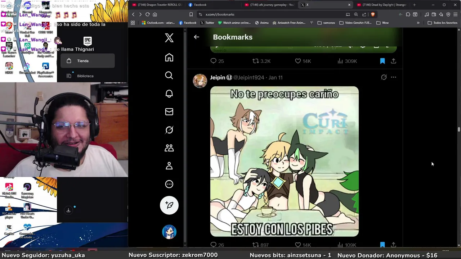Image resolution: width=461 pixels, height=259 pixels.
Task: View analytics showing 309K views
Action: (347, 61)
